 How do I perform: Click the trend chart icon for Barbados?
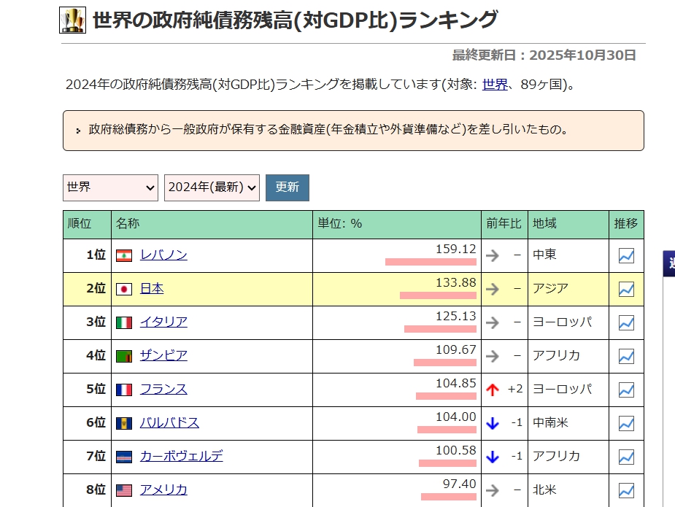pos(626,424)
